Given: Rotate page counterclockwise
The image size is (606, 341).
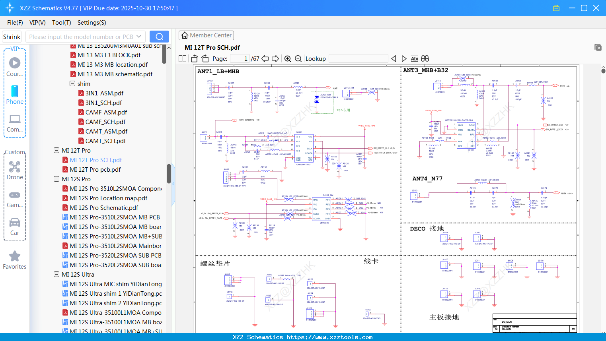Looking at the screenshot, I should (x=195, y=59).
